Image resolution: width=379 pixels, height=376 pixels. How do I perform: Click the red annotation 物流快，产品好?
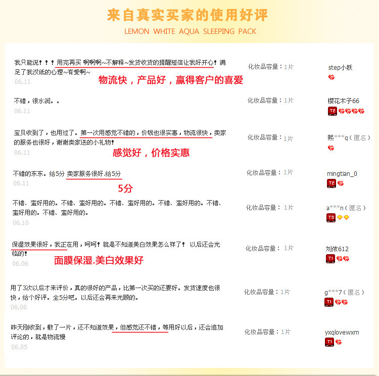coord(170,80)
